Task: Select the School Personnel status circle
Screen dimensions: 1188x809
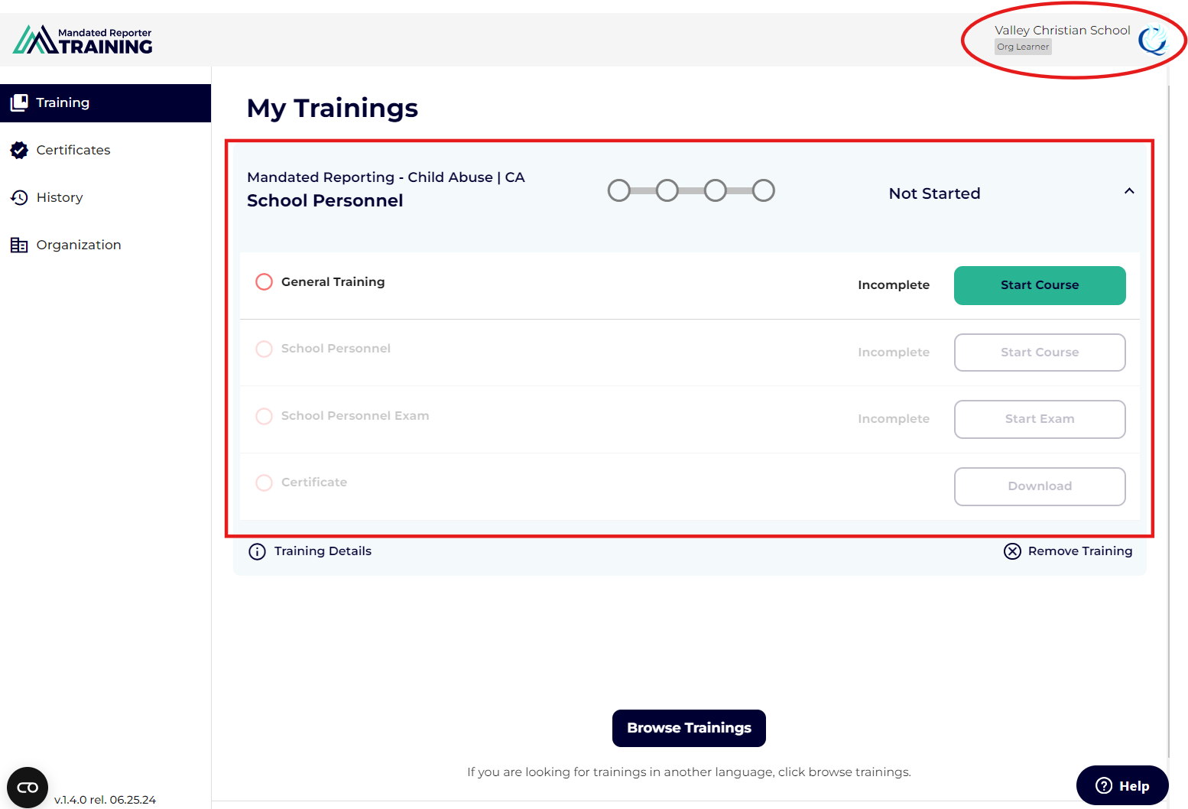Action: pos(264,349)
